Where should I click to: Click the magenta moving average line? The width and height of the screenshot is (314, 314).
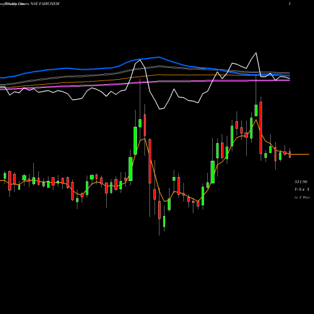[145, 82]
